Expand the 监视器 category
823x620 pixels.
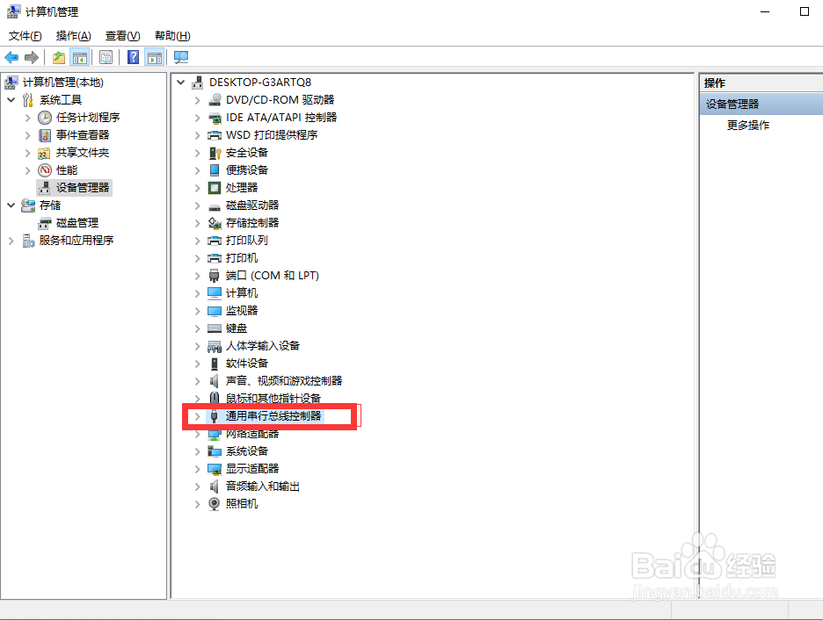[x=197, y=311]
